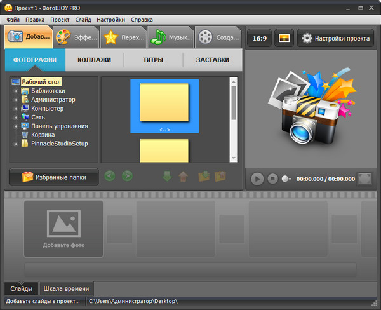Viewport: 381px width, 310px height.
Task: Expand the Библиотеки tree node
Action: click(15, 91)
